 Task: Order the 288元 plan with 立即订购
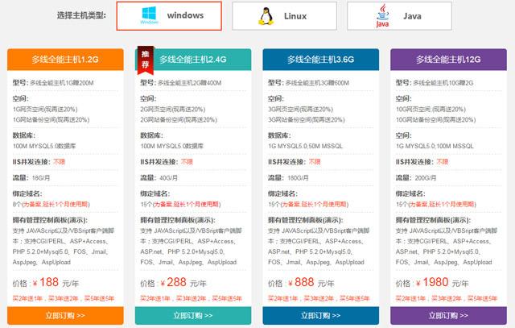pos(193,315)
